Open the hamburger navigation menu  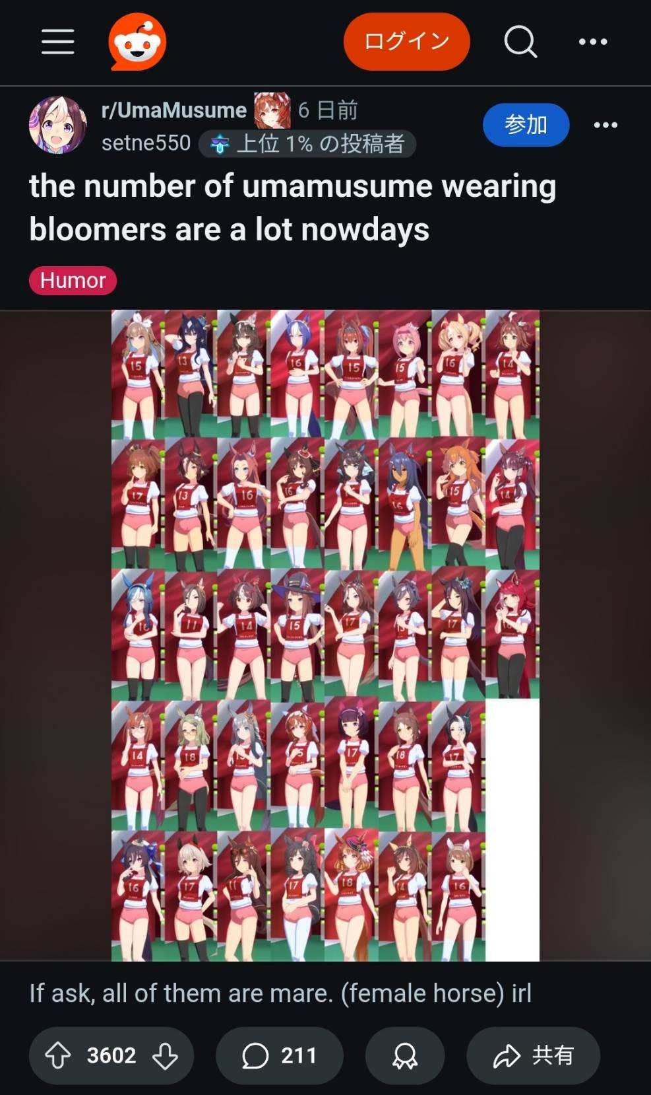(58, 42)
